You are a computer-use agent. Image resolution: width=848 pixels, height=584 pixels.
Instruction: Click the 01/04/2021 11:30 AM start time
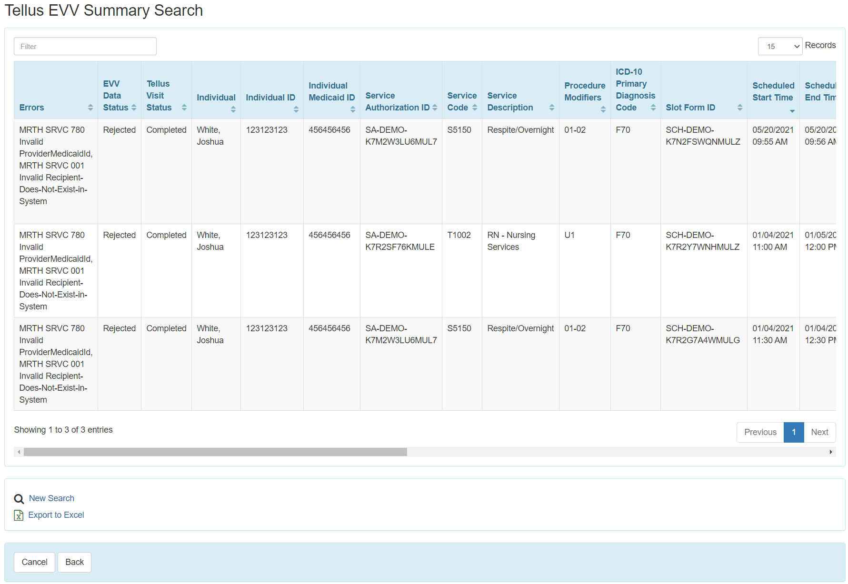[773, 334]
